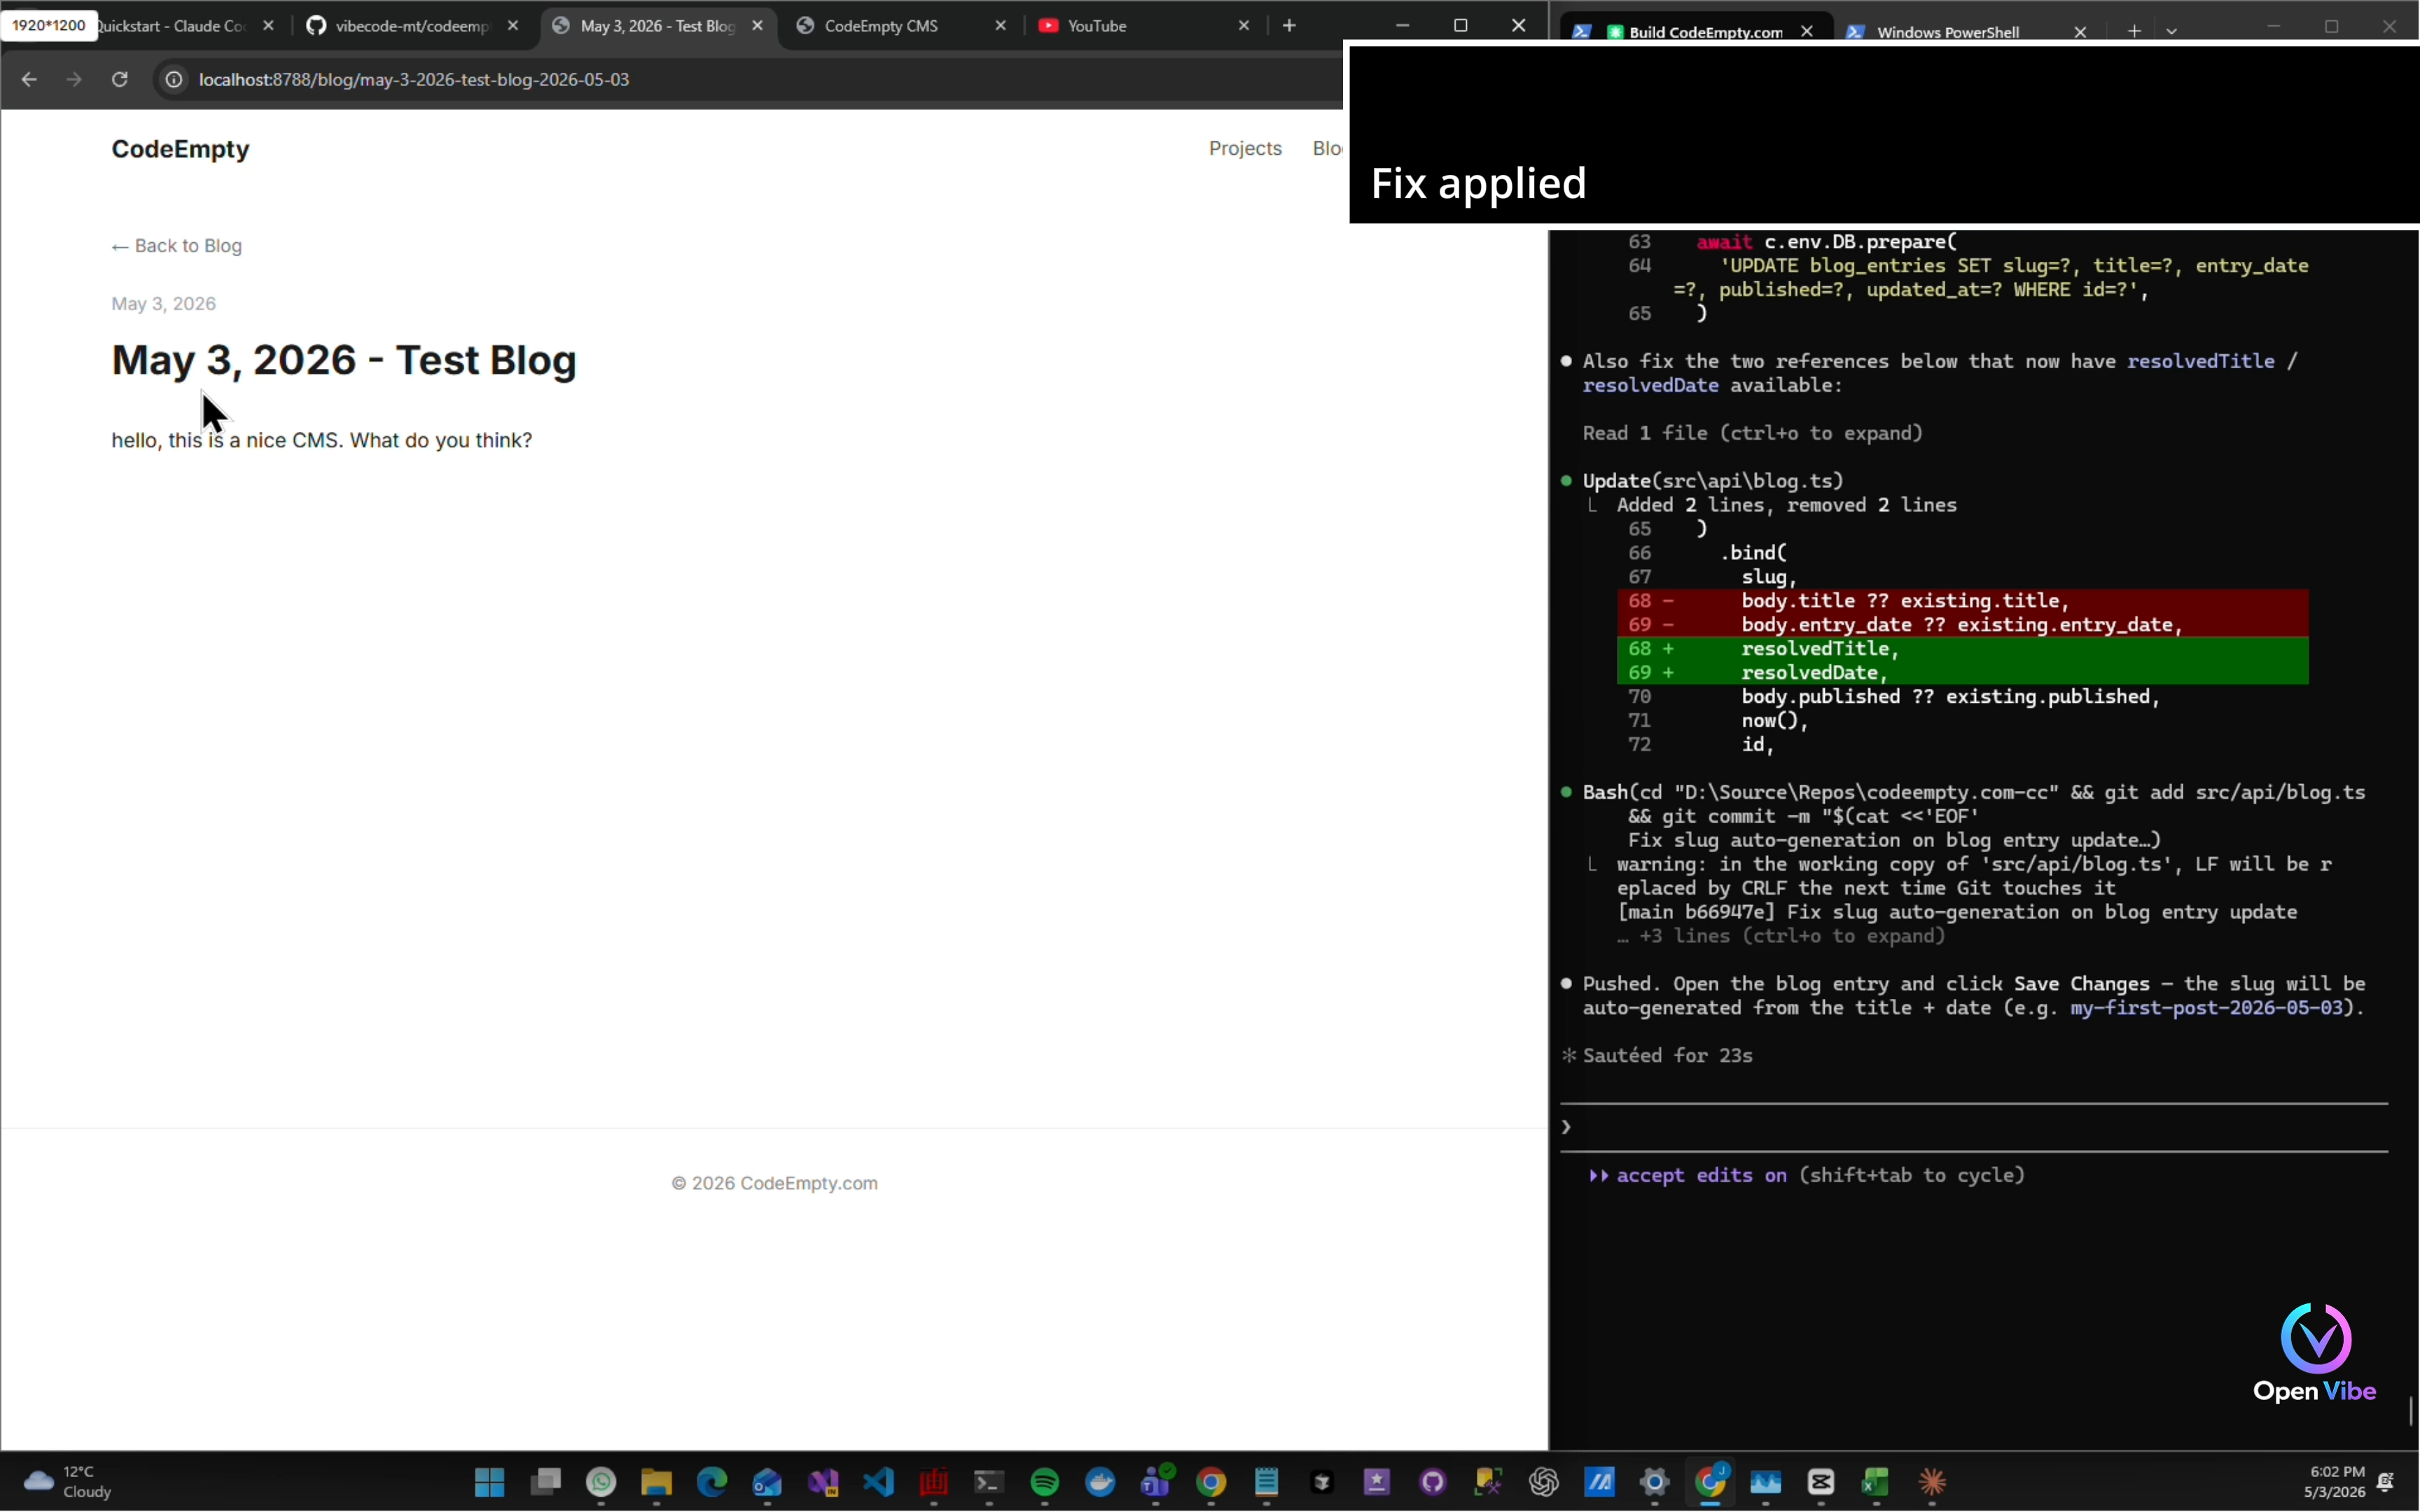
Task: Open Docker Desktop from the taskbar
Action: (x=1100, y=1481)
